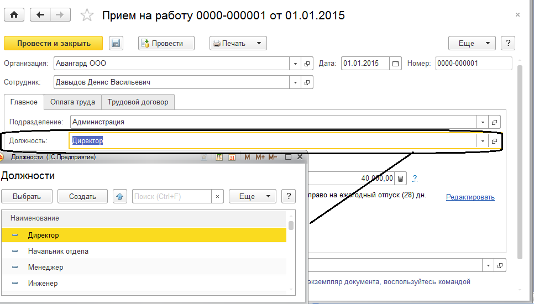Screen dimensions: 534x304
Task: Click up-level arrow icon in Должности
Action: click(x=119, y=196)
